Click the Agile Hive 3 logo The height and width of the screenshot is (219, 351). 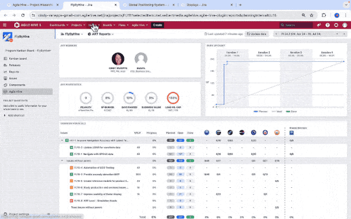[x=27, y=25]
